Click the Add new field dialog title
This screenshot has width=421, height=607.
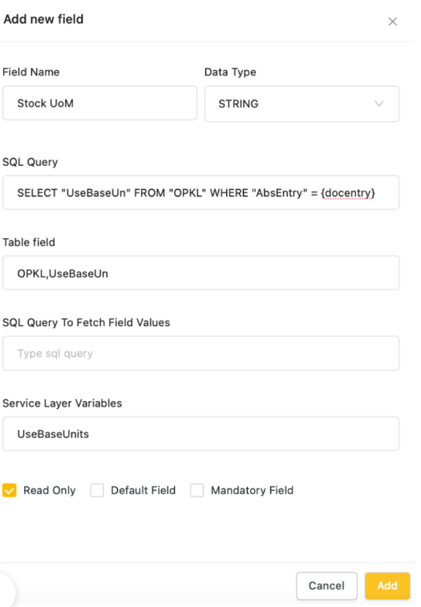[44, 19]
